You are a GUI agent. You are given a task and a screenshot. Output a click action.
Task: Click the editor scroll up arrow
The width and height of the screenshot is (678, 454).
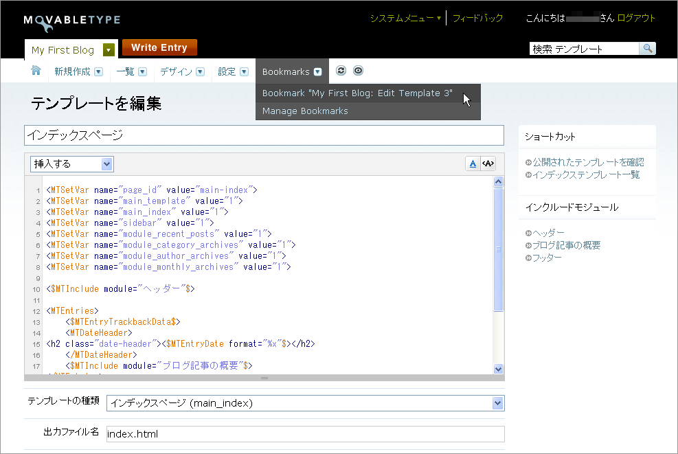498,181
